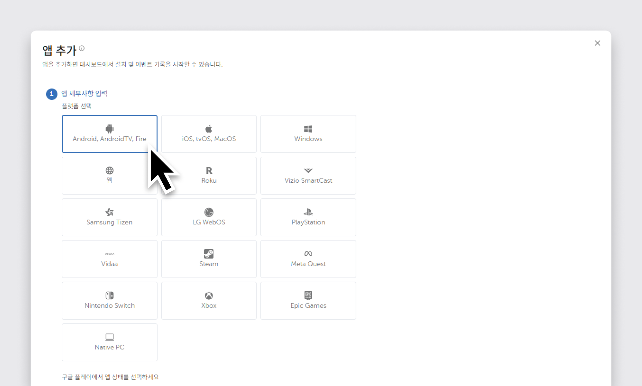Click the Steam logo icon
This screenshot has width=642, height=386.
[x=209, y=254]
